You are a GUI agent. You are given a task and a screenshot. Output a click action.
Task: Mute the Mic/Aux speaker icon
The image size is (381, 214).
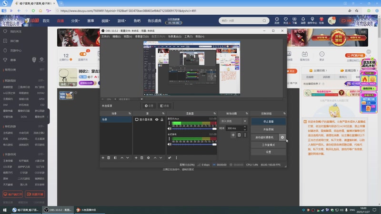click(170, 128)
